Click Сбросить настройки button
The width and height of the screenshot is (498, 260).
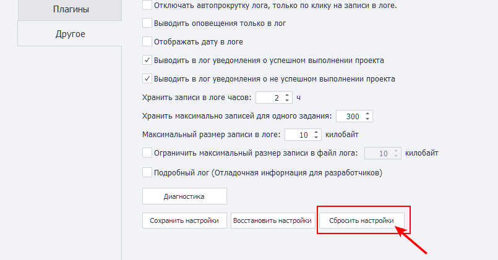coord(363,220)
